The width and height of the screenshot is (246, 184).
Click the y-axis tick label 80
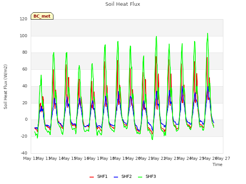click(25, 53)
